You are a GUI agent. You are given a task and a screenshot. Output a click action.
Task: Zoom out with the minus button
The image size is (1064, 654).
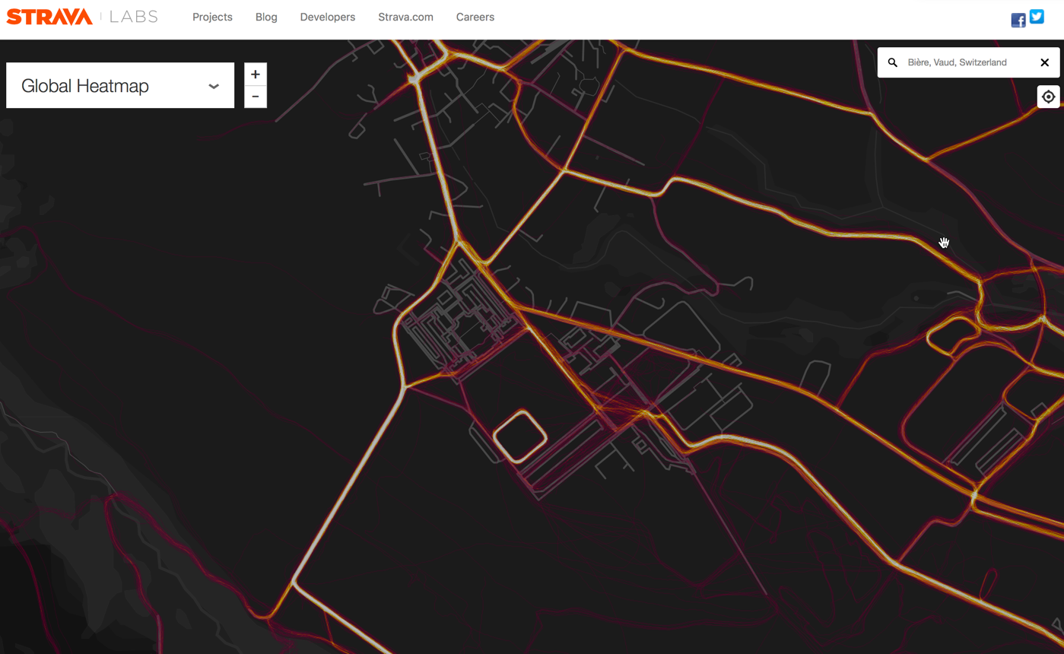pos(256,97)
